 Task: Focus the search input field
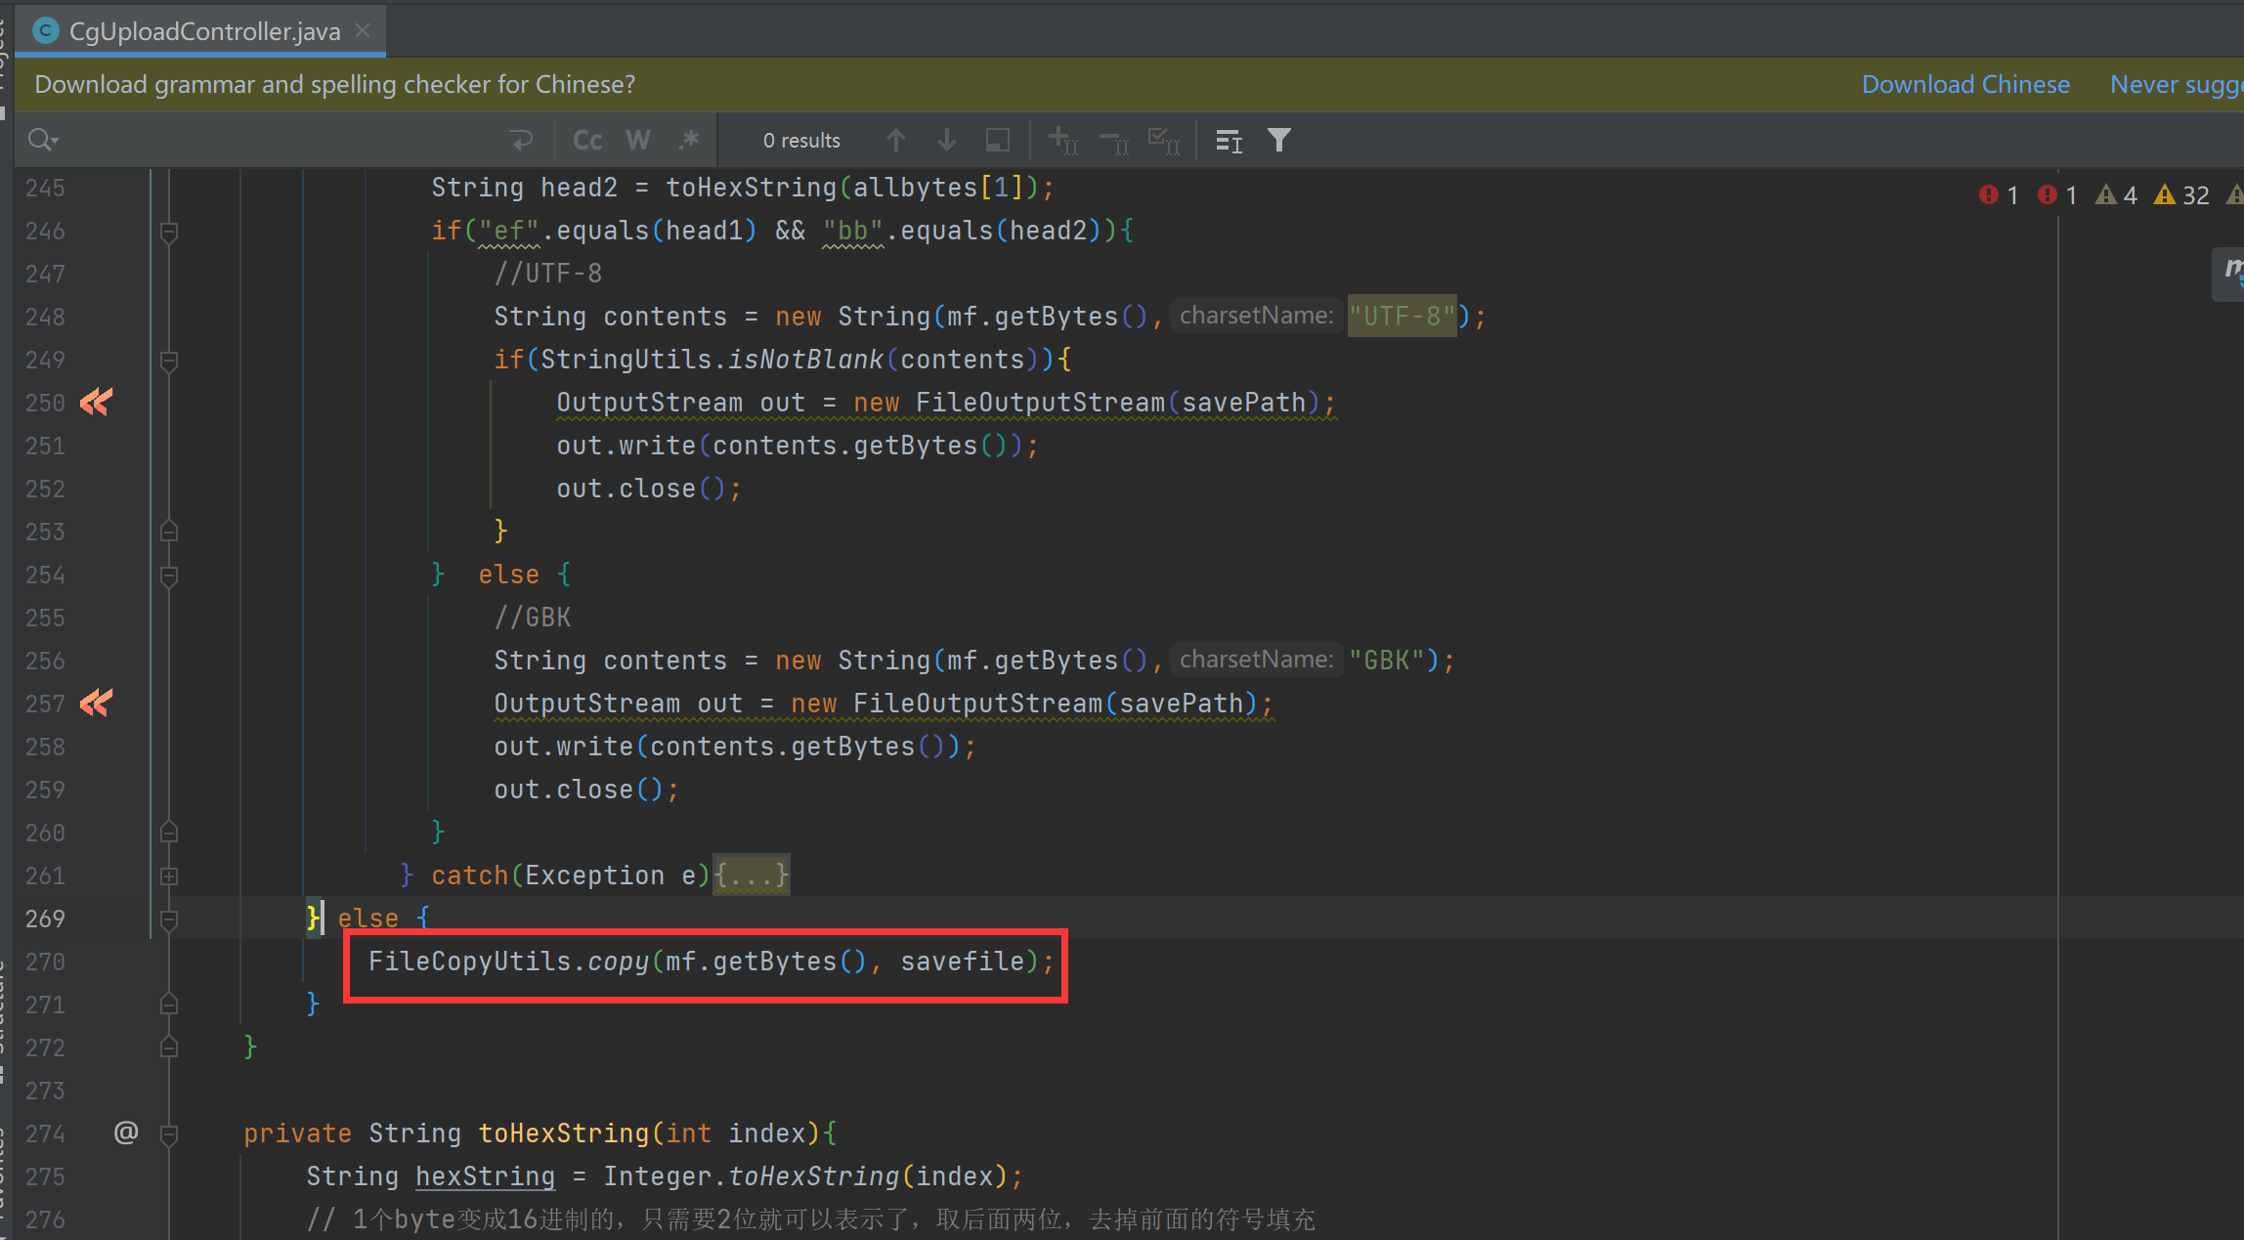click(x=283, y=141)
